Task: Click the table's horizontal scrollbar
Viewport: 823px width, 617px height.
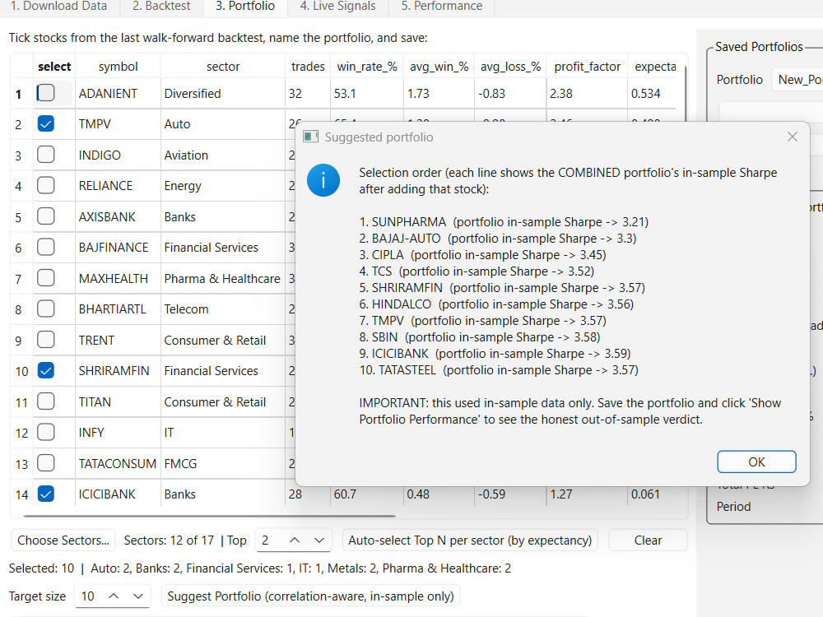Action: 209,517
